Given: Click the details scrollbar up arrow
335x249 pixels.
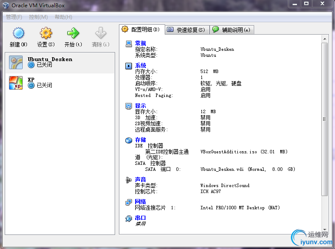Looking at the screenshot, I should pyautogui.click(x=325, y=39).
